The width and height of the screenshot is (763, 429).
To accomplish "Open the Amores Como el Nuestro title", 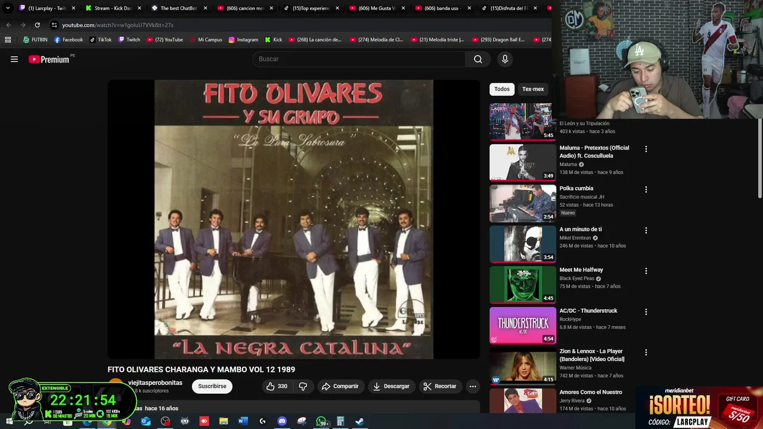I will (x=591, y=392).
